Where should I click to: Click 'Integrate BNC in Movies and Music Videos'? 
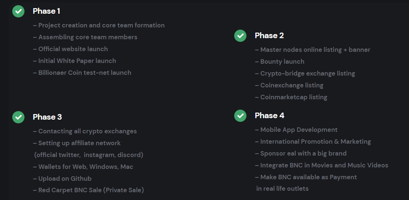coord(322,165)
